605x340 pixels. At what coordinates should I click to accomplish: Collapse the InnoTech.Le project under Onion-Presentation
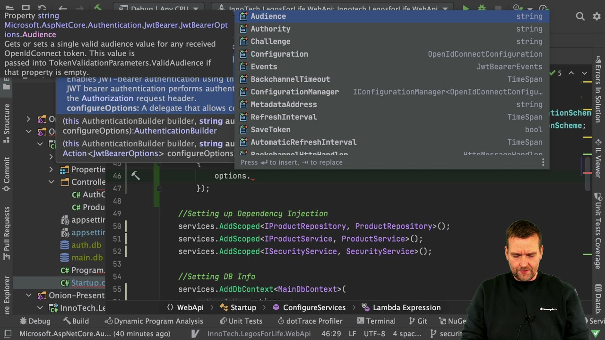tap(40, 308)
